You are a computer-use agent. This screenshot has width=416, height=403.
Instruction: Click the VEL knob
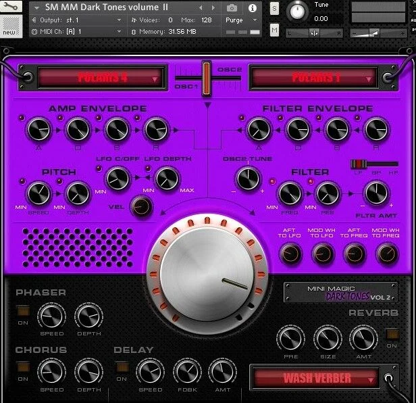141,206
